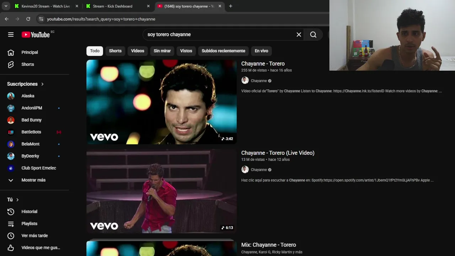Reload the page with the refresh icon

click(28, 19)
